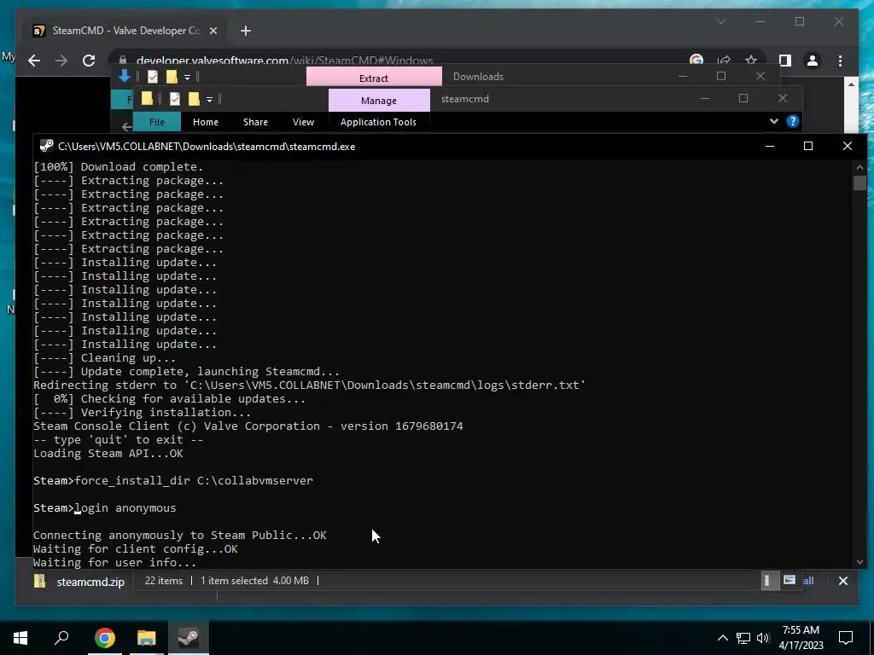Toggle Chrome side panel
The width and height of the screenshot is (874, 655).
785,61
